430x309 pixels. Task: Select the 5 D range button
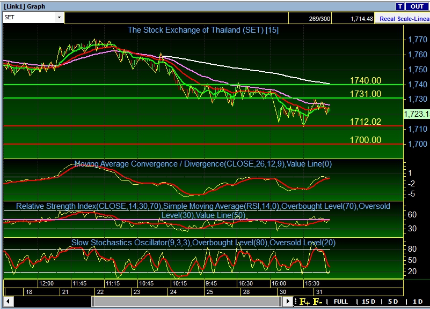(x=393, y=302)
